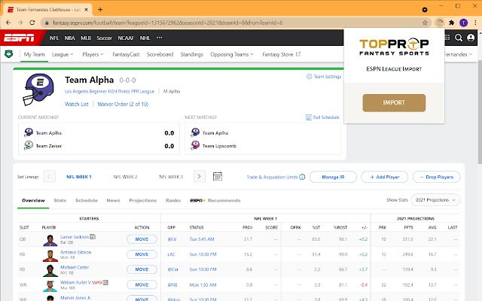Click the fantasy football shield icon
Screen dimensions: 482x301
click(9, 53)
